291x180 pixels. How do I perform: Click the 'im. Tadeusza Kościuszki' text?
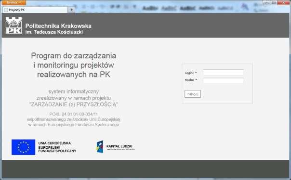(54, 32)
